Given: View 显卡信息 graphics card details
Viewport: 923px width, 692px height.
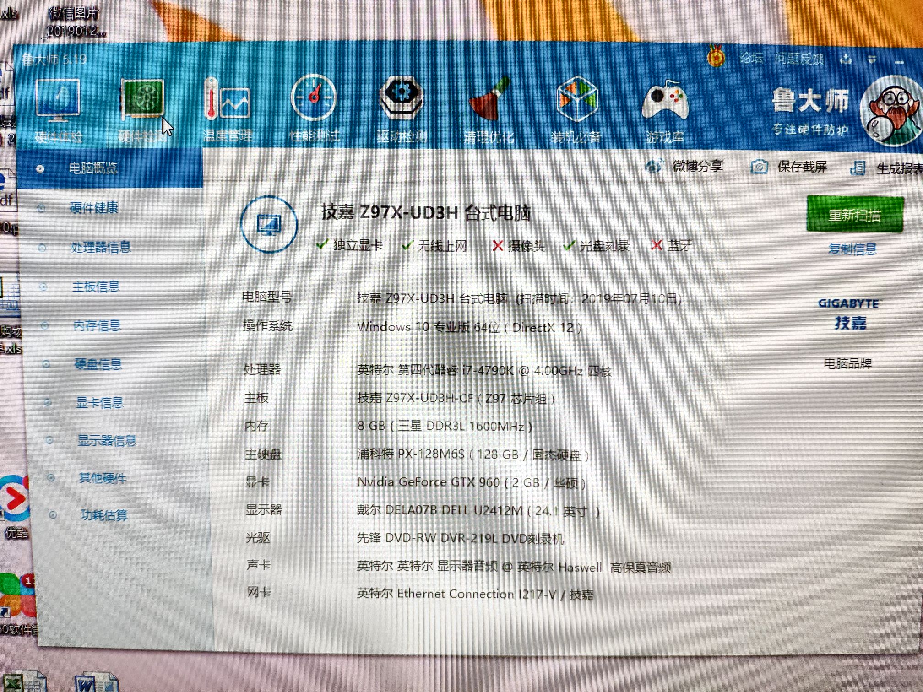Looking at the screenshot, I should (x=100, y=402).
